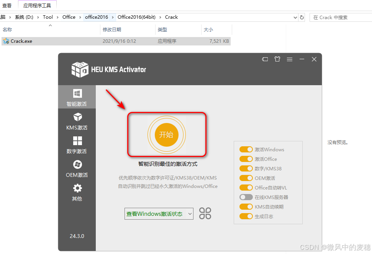Go to Office2016(64bit) folder in address bar
Screen dimensions: 372x254
pos(136,17)
